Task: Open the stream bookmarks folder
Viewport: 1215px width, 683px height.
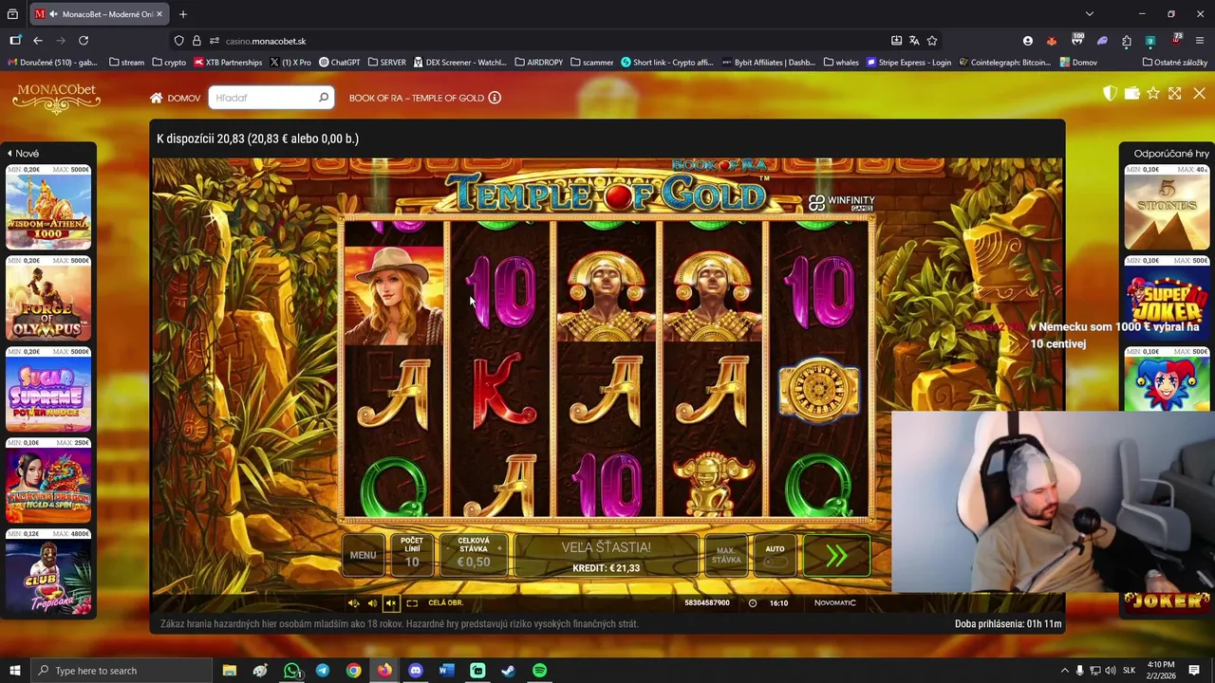Action: (126, 63)
